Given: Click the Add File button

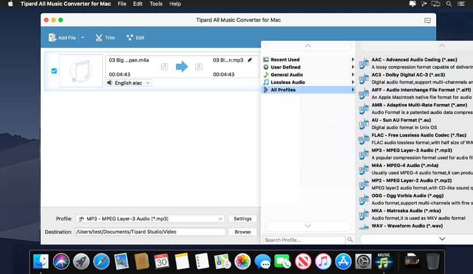Looking at the screenshot, I should point(62,38).
